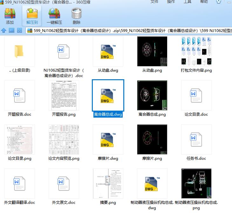
Task: Open the 帮助 menu
Action: [204, 2]
